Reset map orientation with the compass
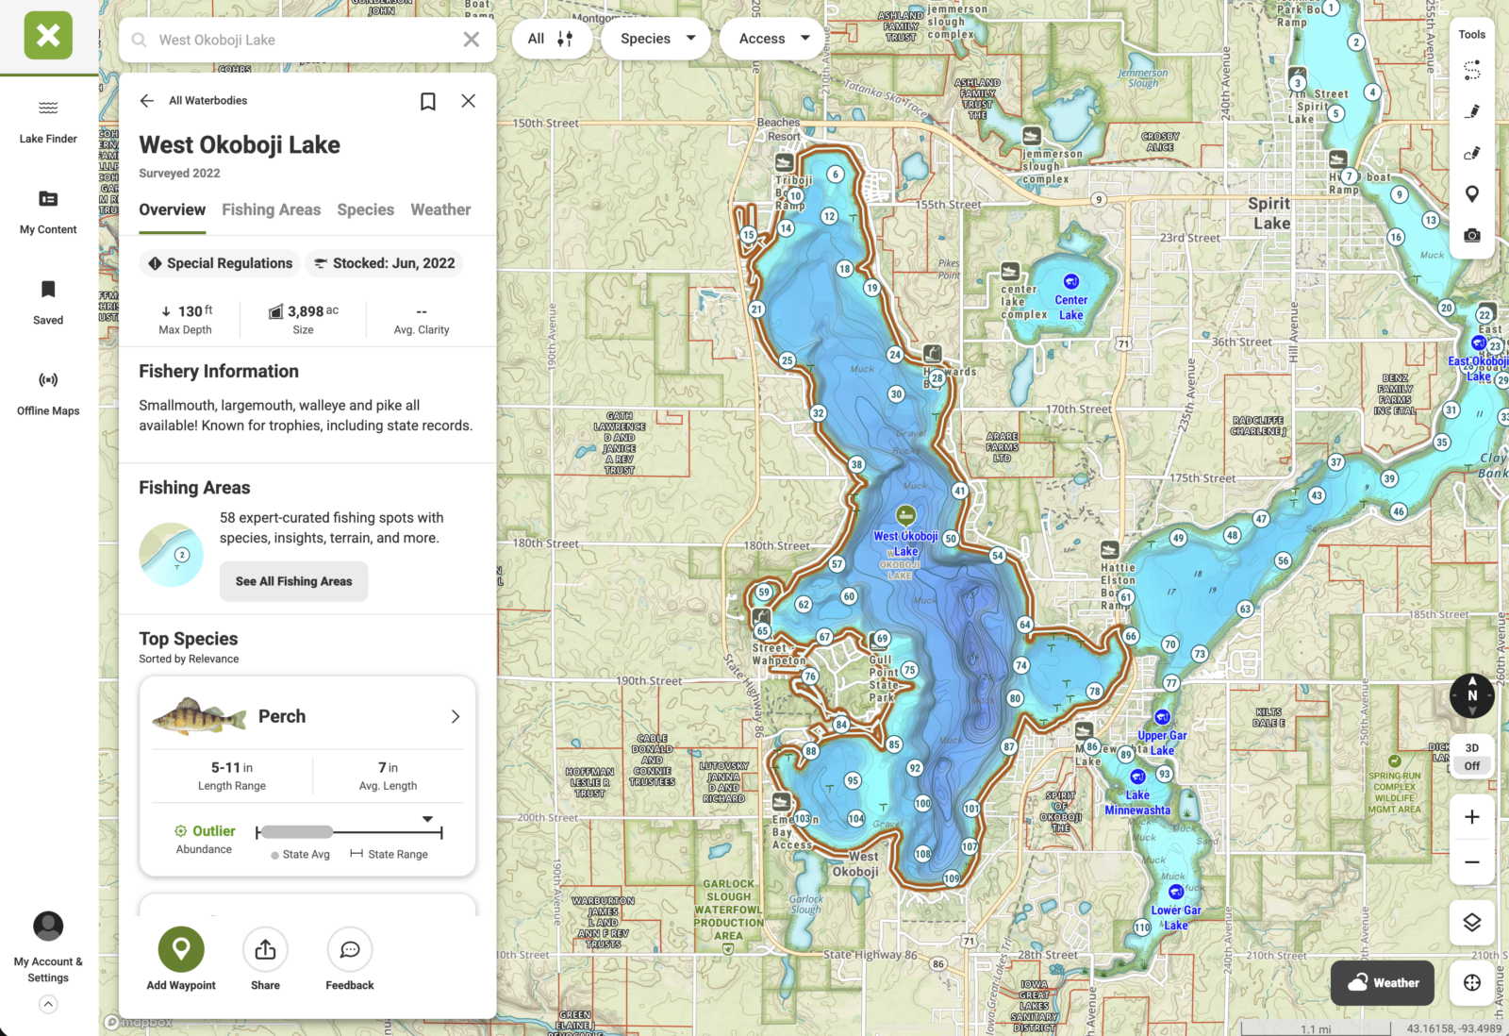The width and height of the screenshot is (1509, 1036). pos(1471,695)
